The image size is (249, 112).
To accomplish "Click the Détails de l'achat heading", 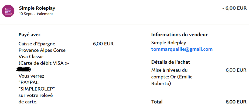I will pos(171,62).
